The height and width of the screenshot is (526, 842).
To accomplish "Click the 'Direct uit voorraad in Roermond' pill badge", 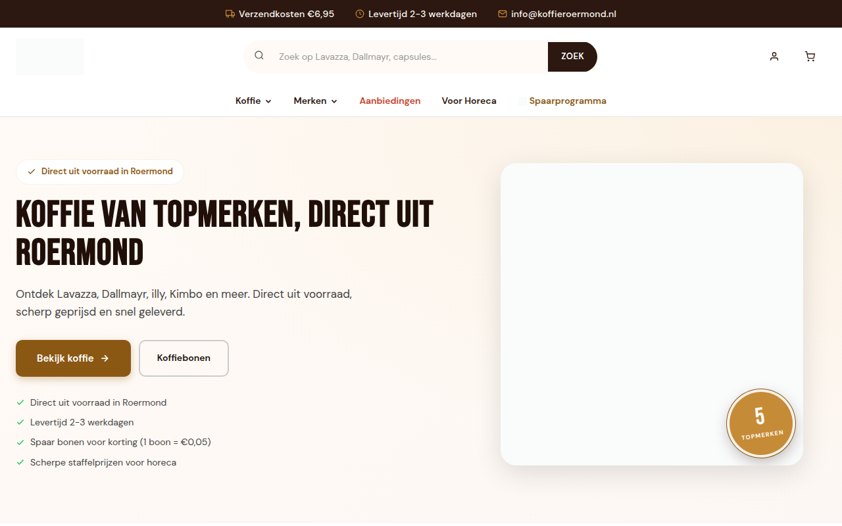I will click(100, 172).
